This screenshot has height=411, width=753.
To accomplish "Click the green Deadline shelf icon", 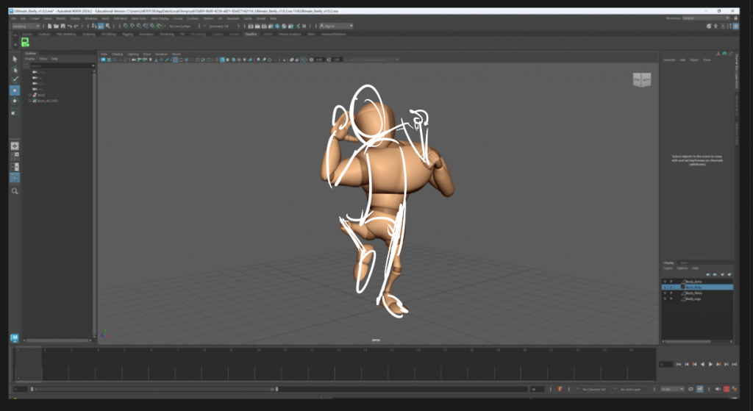I will [x=26, y=43].
